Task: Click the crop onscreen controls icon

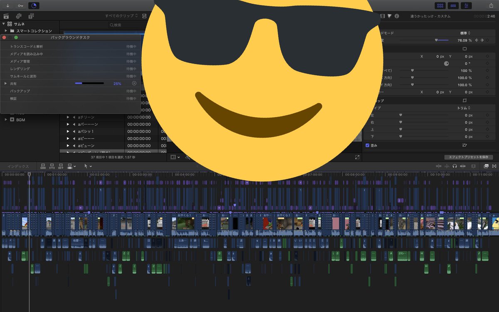Action: click(464, 101)
